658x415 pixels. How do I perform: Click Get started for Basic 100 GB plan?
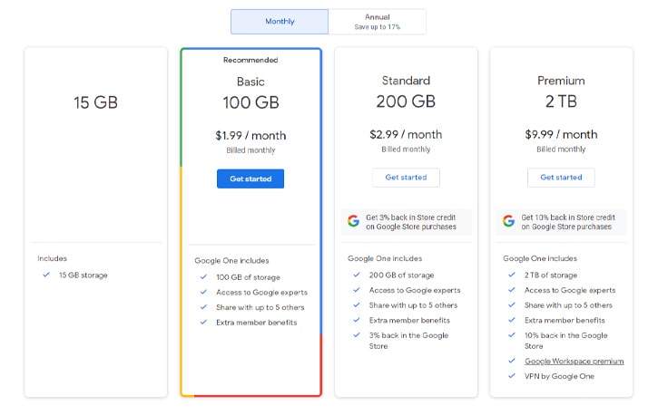pyautogui.click(x=250, y=179)
